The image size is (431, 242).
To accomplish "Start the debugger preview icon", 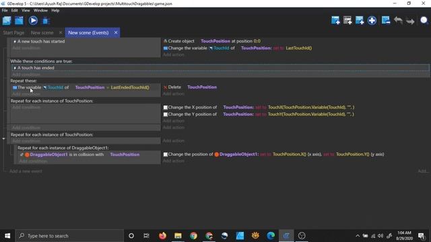I will click(x=46, y=21).
